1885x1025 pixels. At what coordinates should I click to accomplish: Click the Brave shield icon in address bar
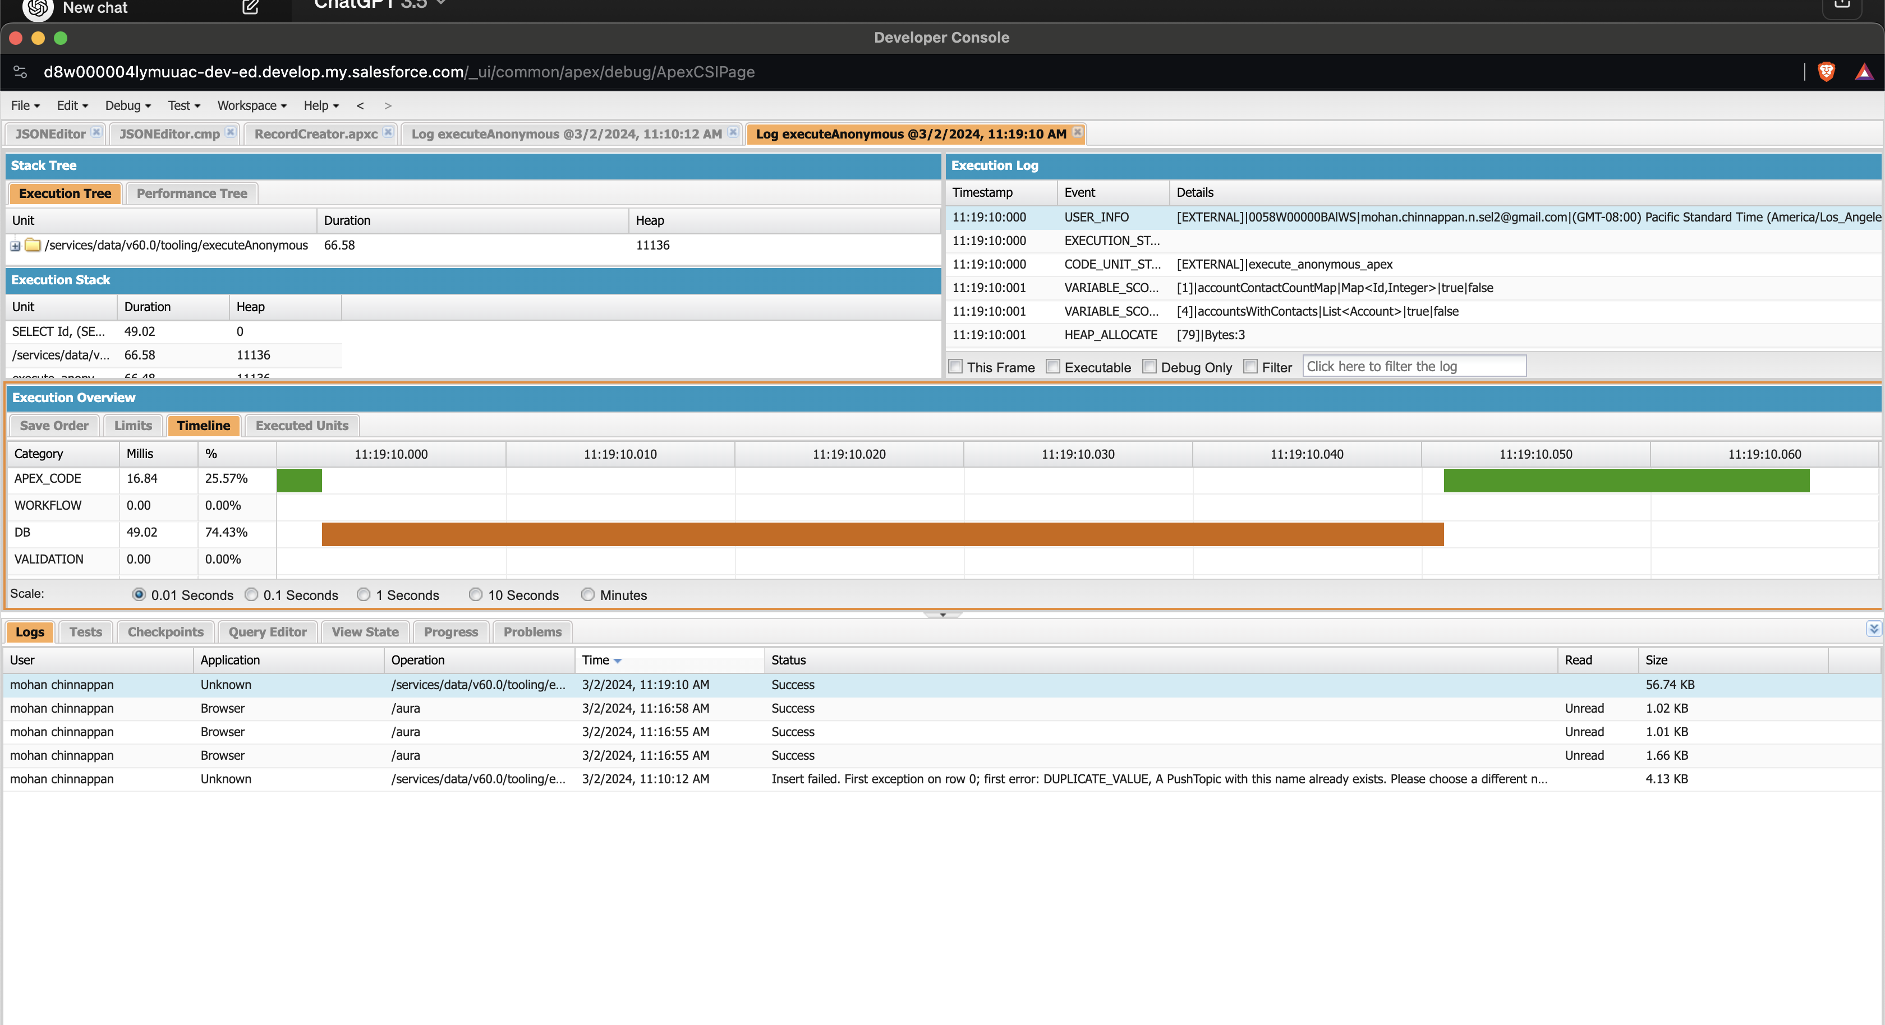click(1827, 72)
